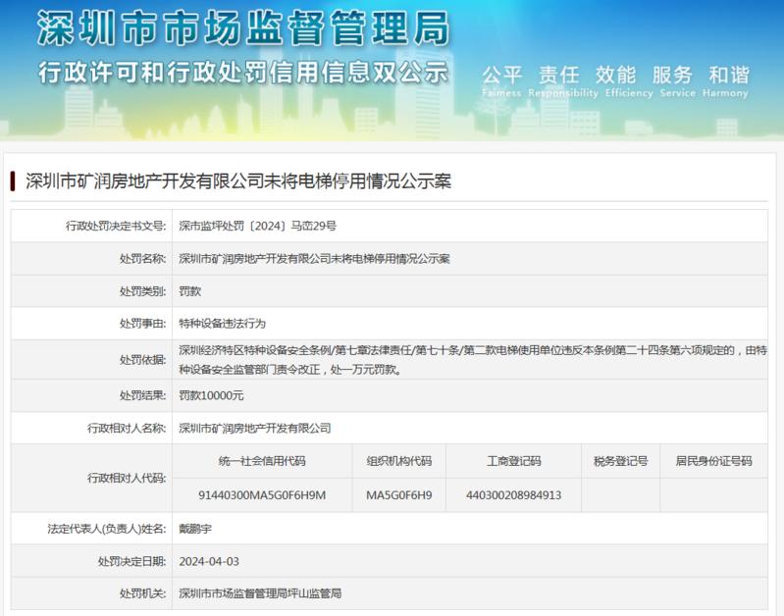This screenshot has width=784, height=616.
Task: Select the organization code MA5G0F6H9
Action: pyautogui.click(x=399, y=495)
